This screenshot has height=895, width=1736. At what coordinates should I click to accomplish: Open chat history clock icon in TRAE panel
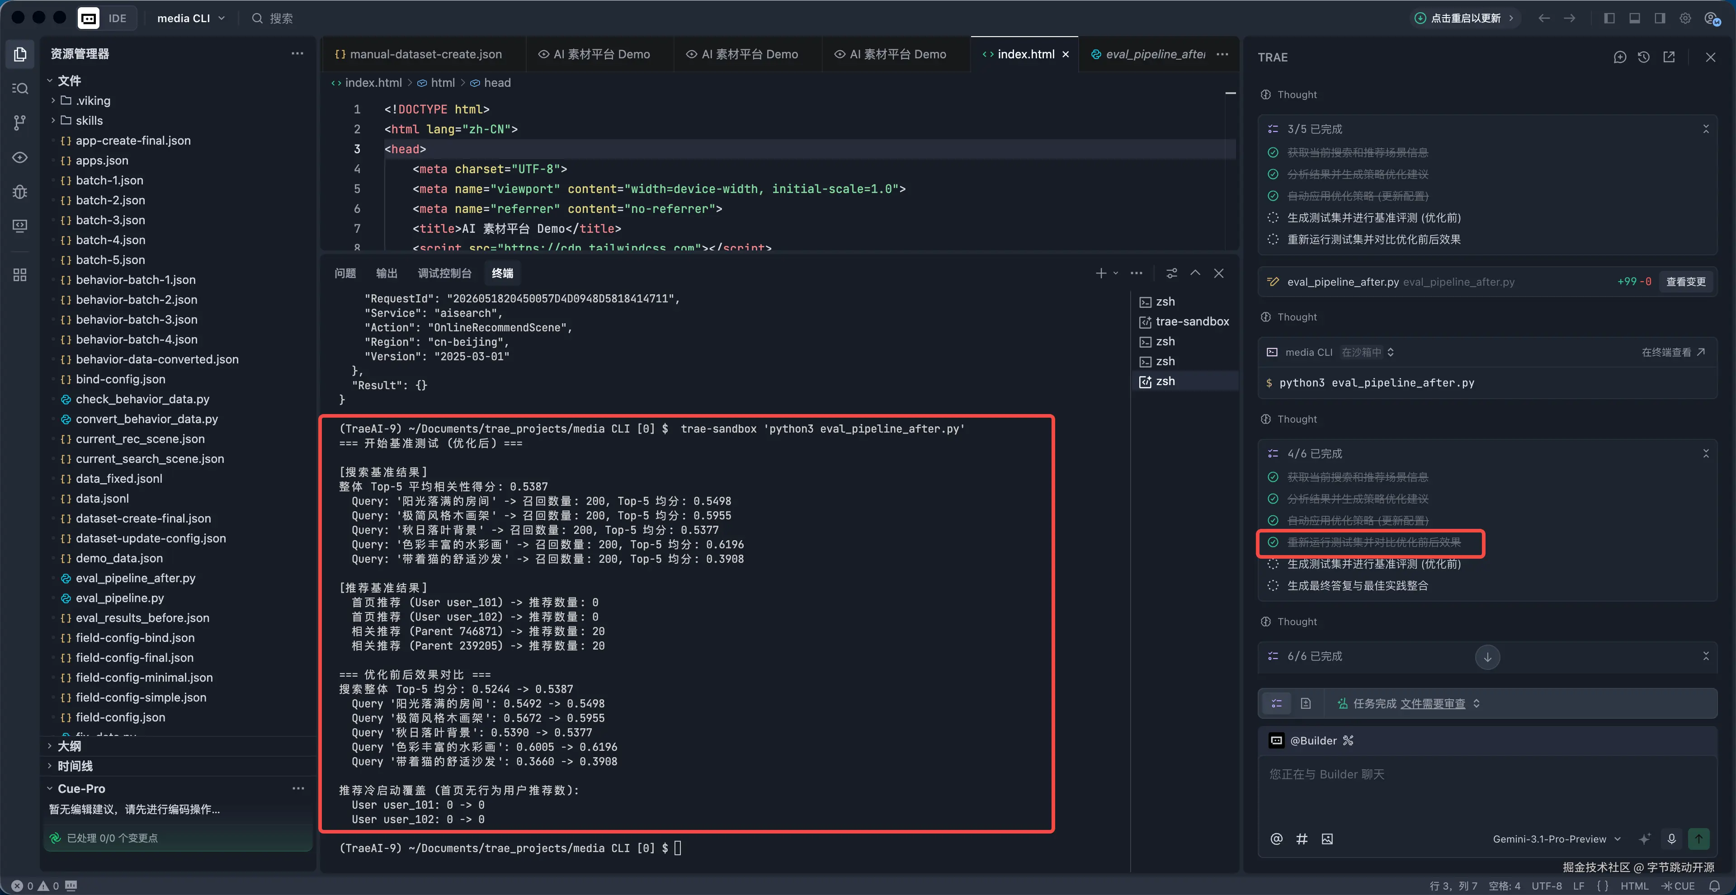tap(1644, 57)
